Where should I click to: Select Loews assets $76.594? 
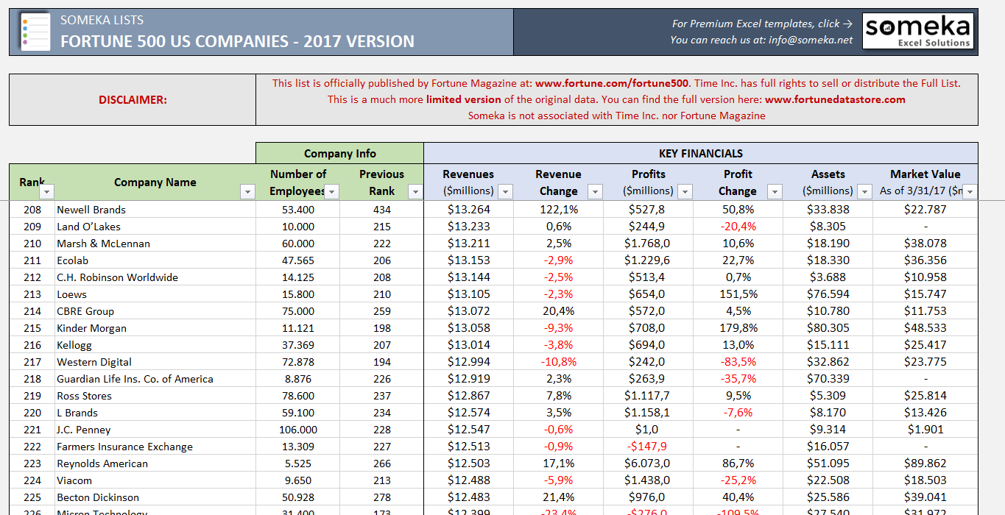[x=828, y=294]
